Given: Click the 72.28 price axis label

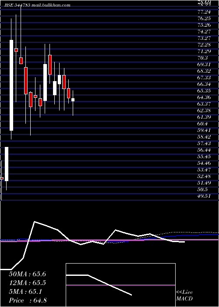Looking at the screenshot, I should pos(204,45).
